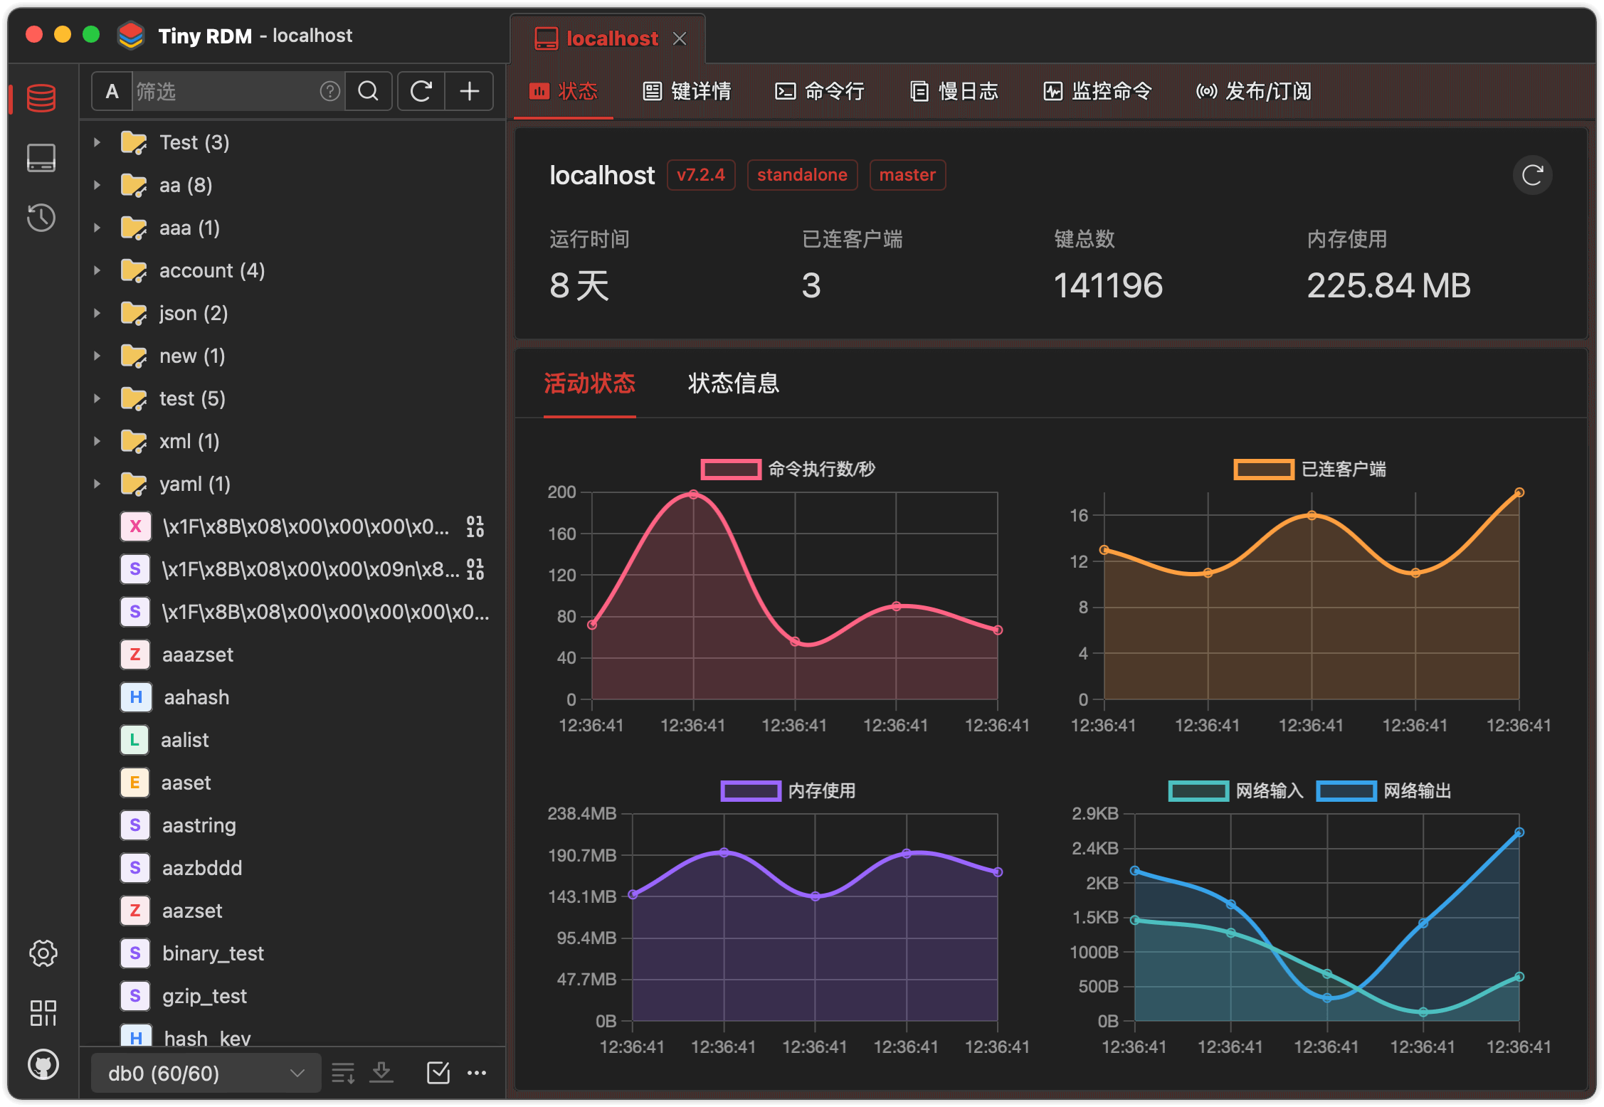Screen dimensions: 1604x1107
Task: Select the 状态信息 sub-tab
Action: [x=733, y=383]
